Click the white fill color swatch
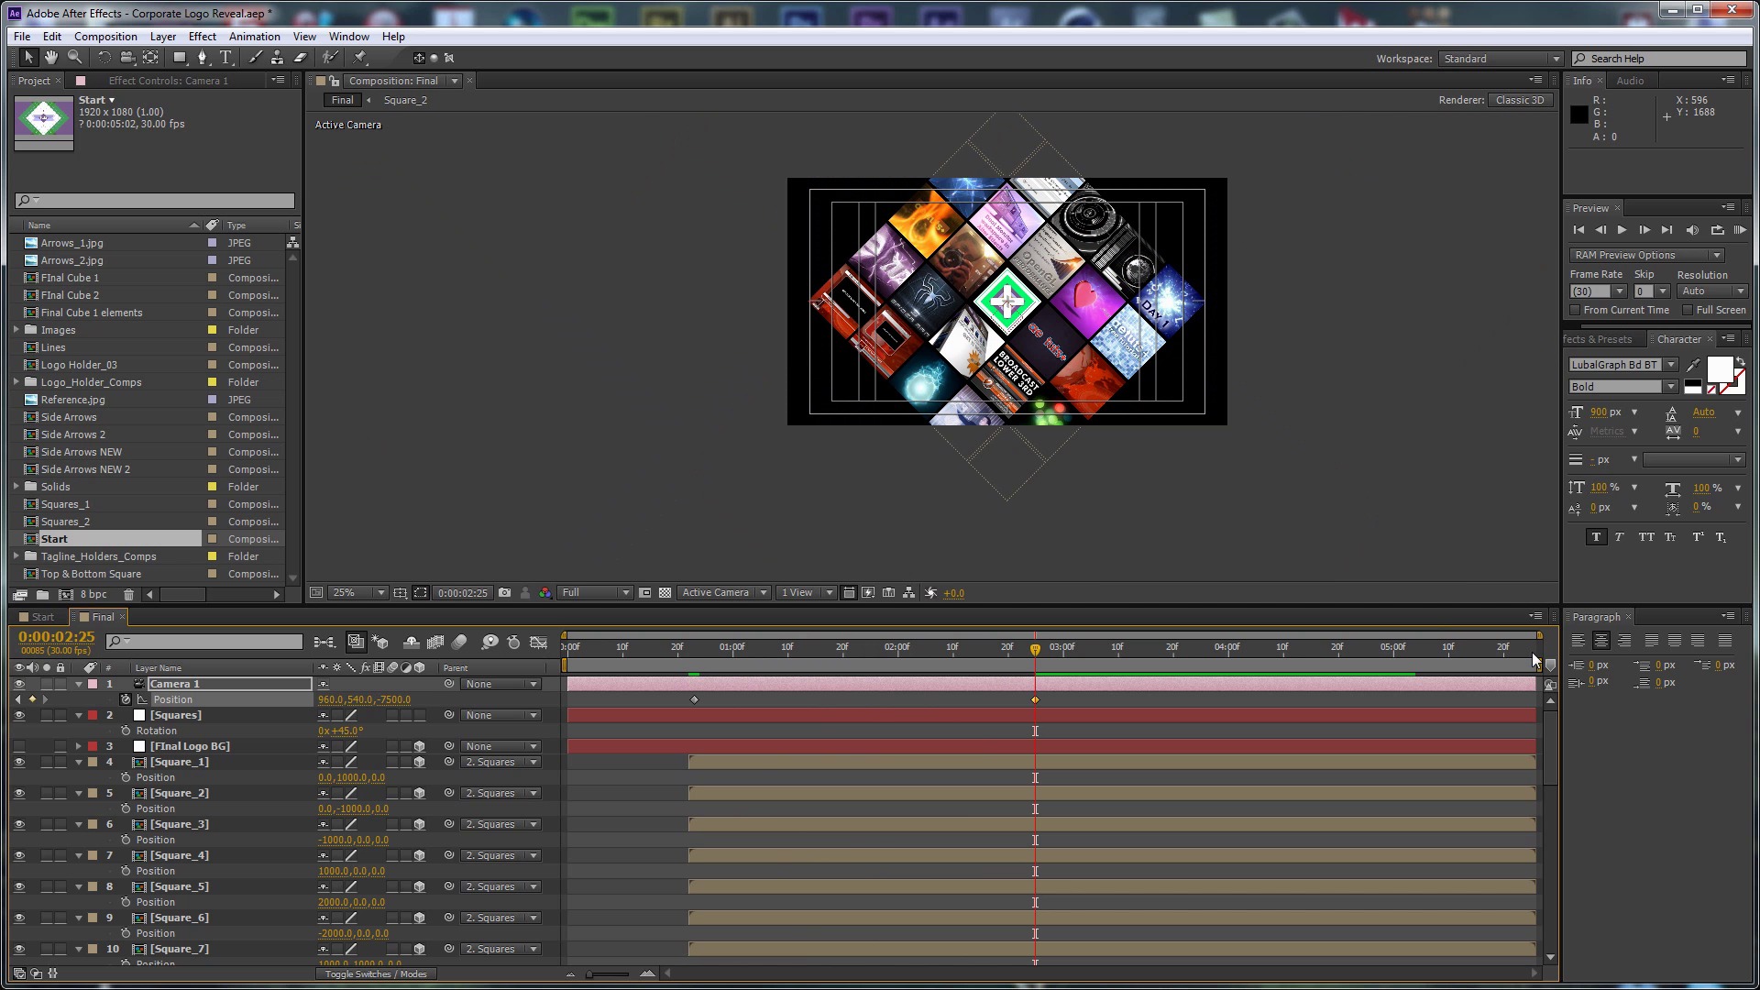This screenshot has width=1760, height=990. 1720,369
